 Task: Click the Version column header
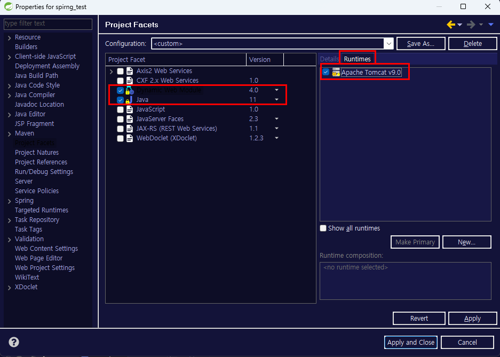pyautogui.click(x=265, y=60)
